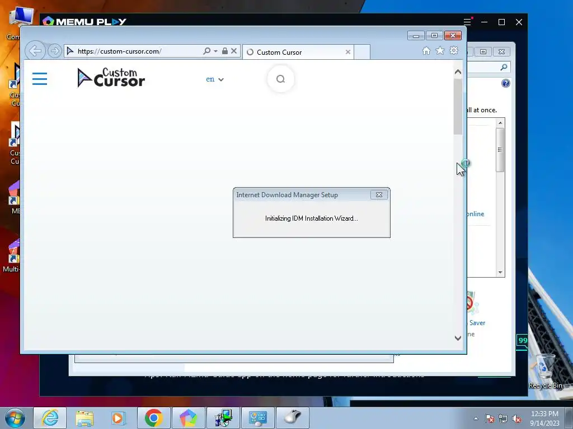Open the network status tray icon

click(x=503, y=418)
